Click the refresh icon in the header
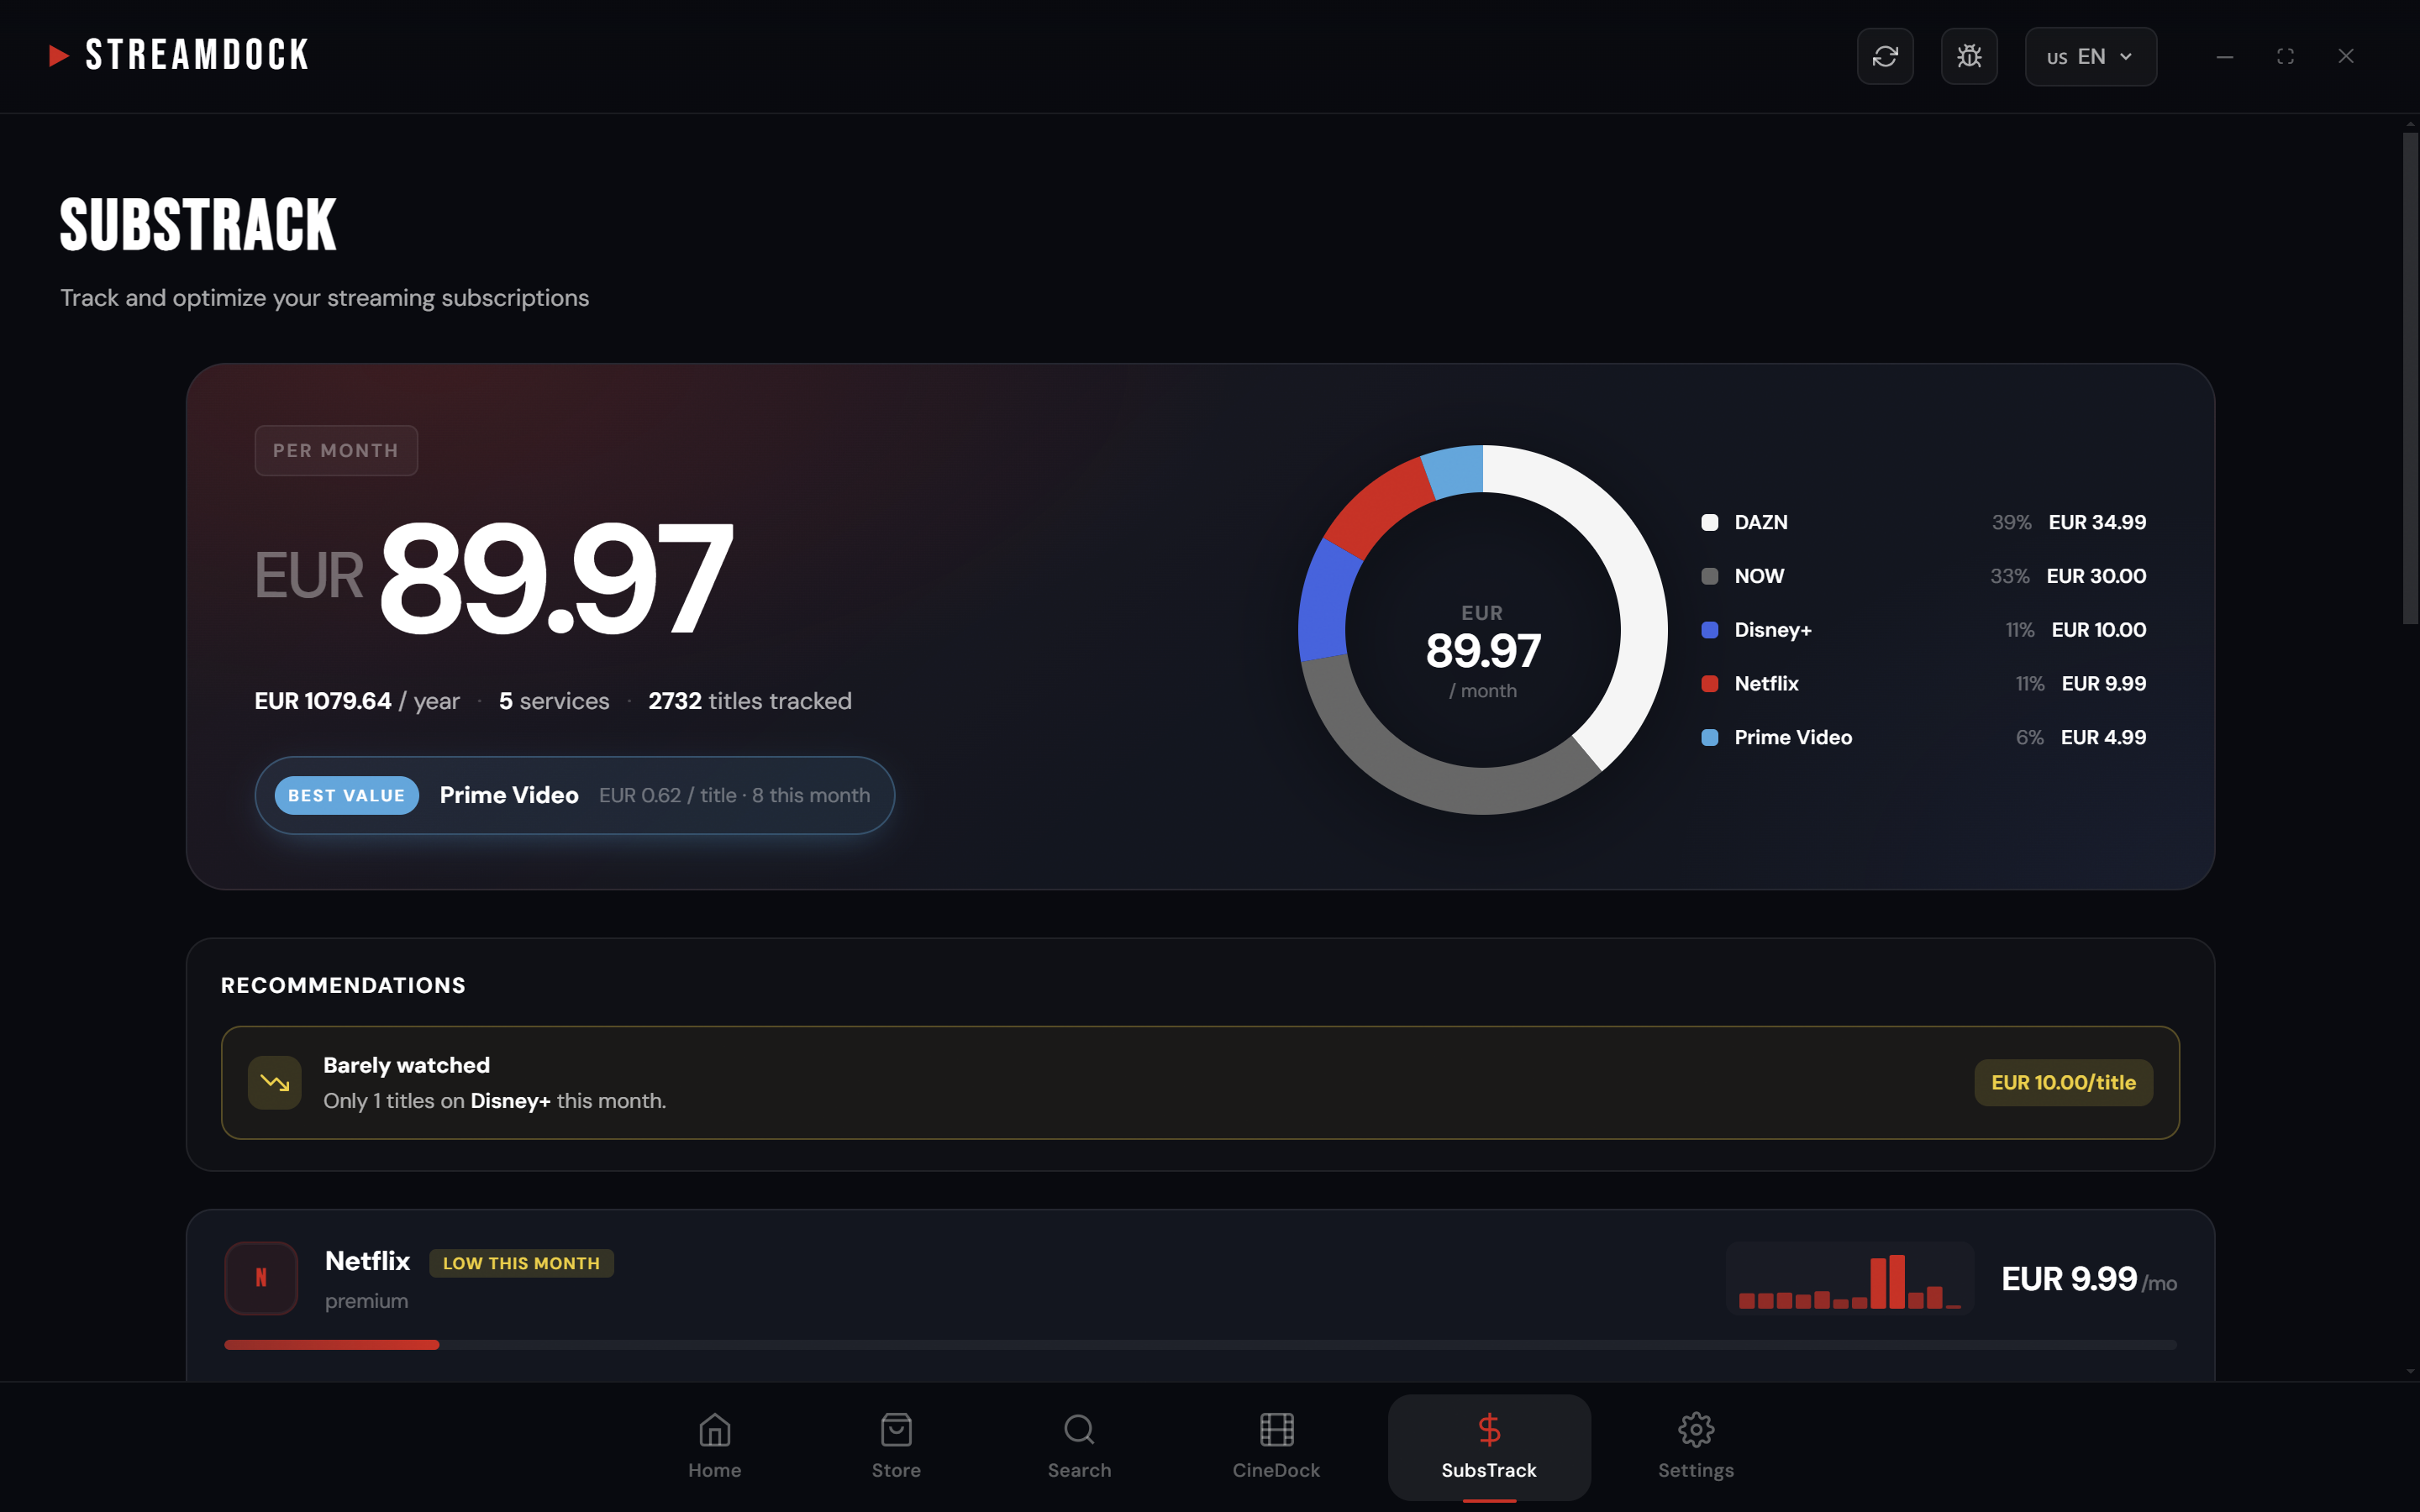Image resolution: width=2420 pixels, height=1512 pixels. tap(1885, 56)
